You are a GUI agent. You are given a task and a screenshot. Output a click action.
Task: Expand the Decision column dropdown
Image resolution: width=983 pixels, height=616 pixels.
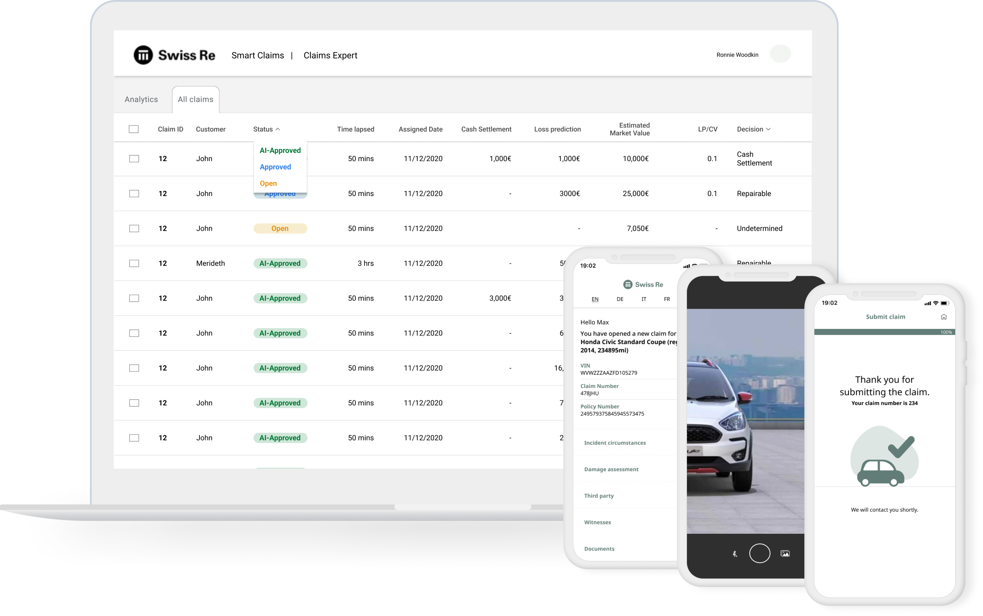click(x=768, y=129)
